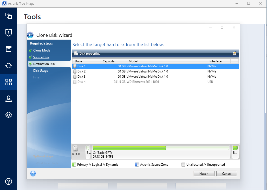This screenshot has height=190, width=267.
Task: Open the Settings gear in sidebar
Action: pos(9,115)
